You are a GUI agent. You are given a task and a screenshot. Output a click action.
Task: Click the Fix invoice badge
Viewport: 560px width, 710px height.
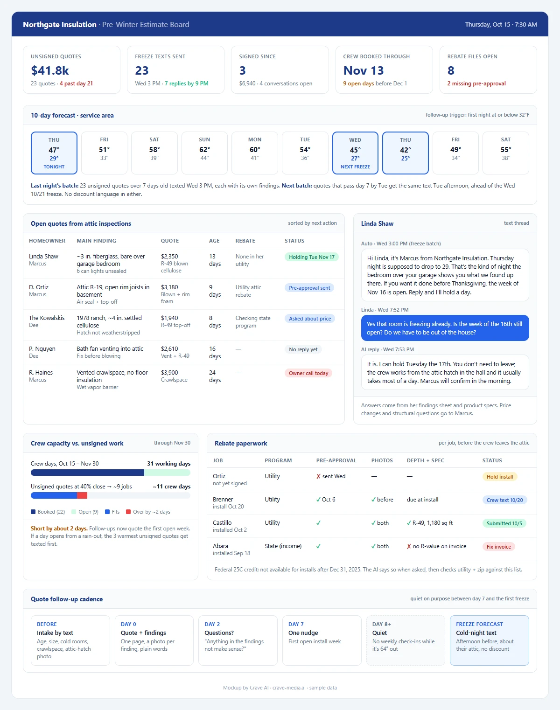[x=499, y=547]
